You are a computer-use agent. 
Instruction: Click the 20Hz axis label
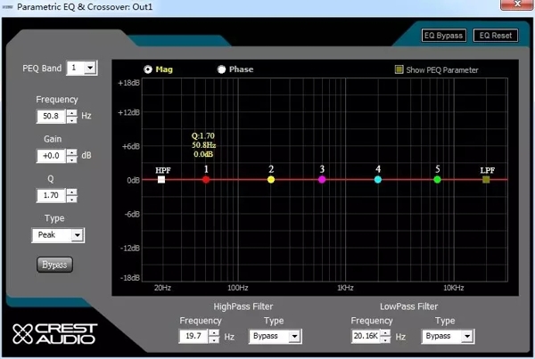(x=162, y=288)
